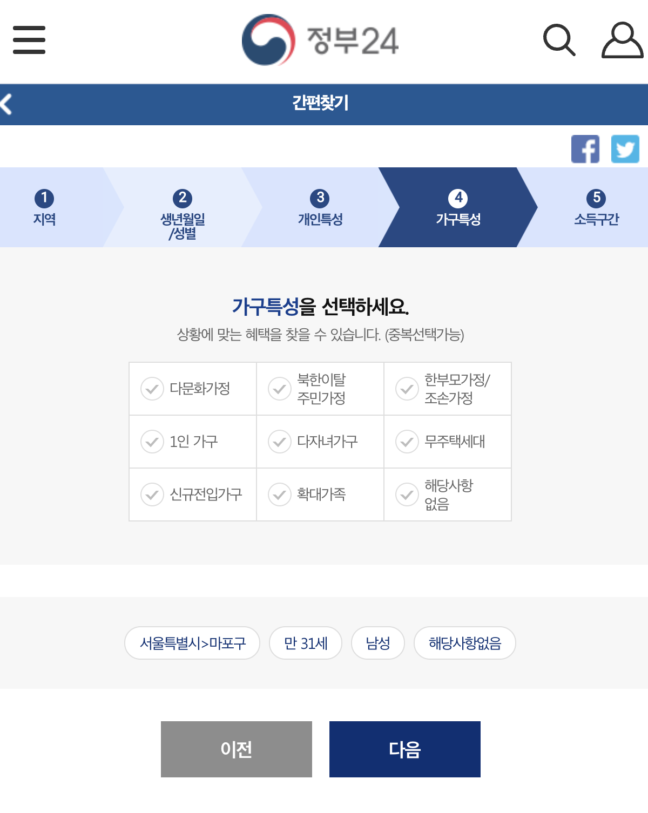Viewport: 648px width, 813px height.
Task: Open the user profile icon
Action: pos(622,40)
